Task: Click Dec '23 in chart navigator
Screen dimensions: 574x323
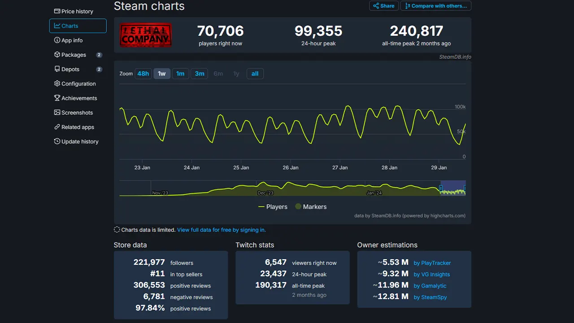Action: point(265,193)
